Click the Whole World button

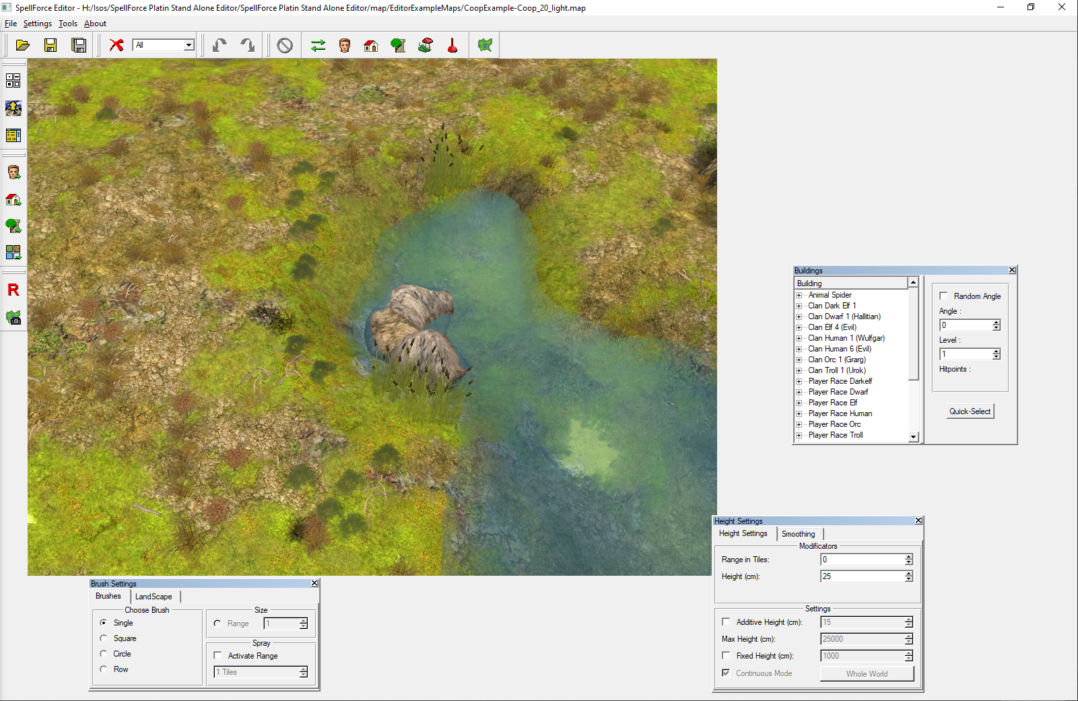(x=867, y=674)
